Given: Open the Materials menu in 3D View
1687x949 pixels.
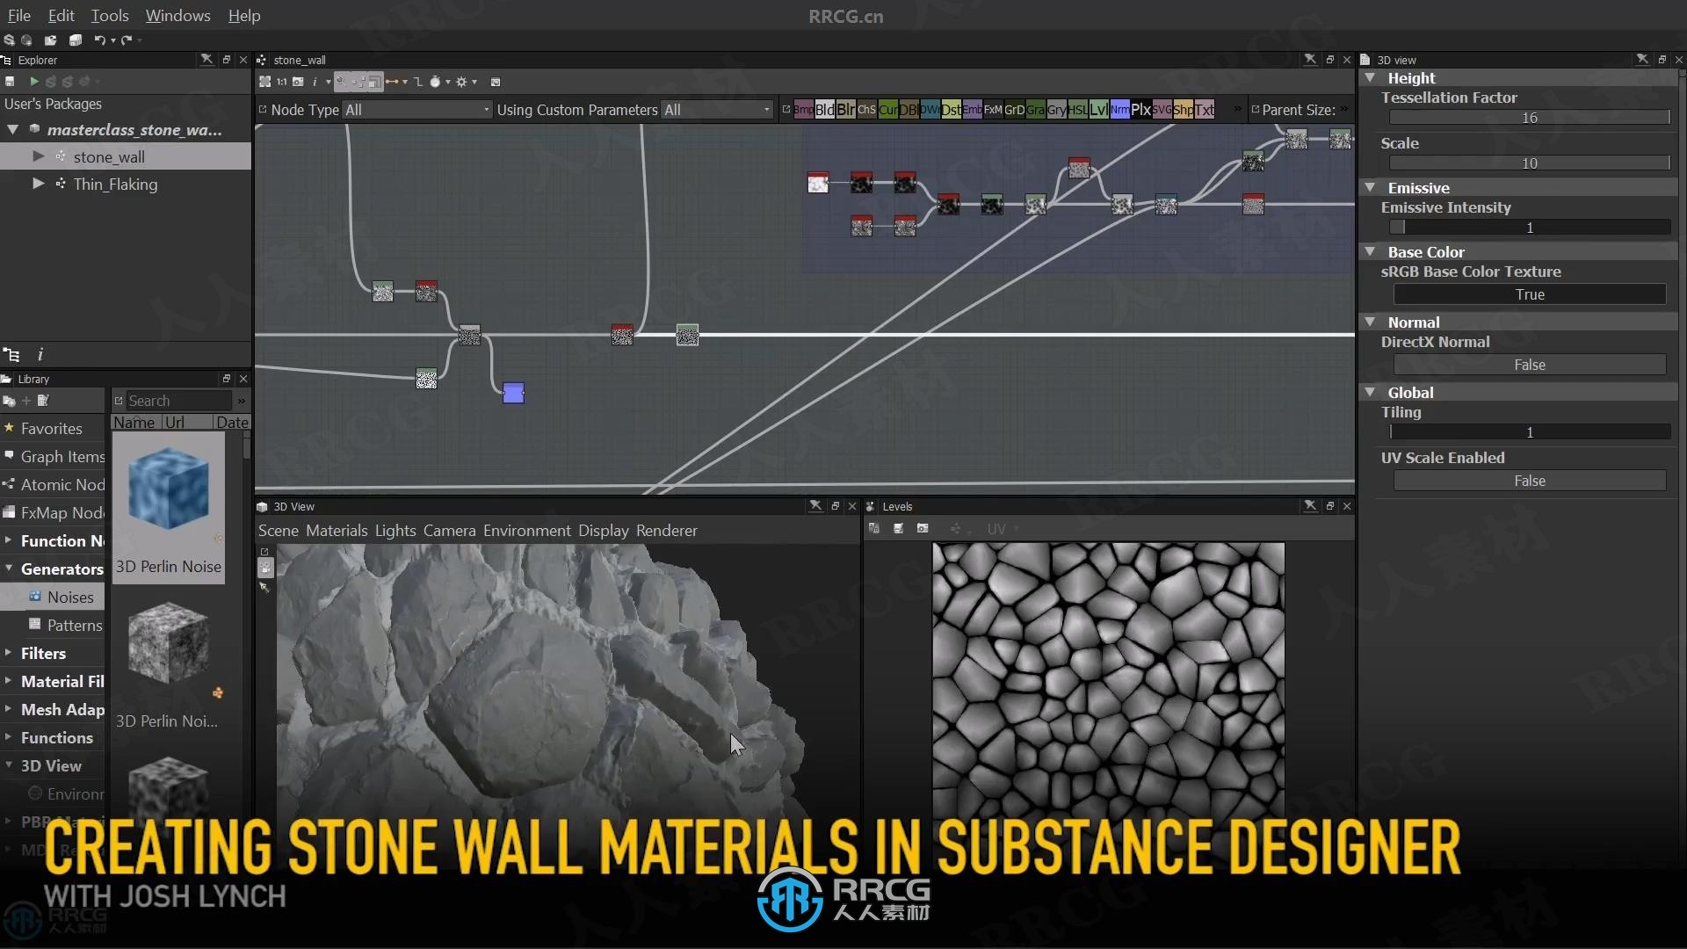Looking at the screenshot, I should [x=337, y=531].
